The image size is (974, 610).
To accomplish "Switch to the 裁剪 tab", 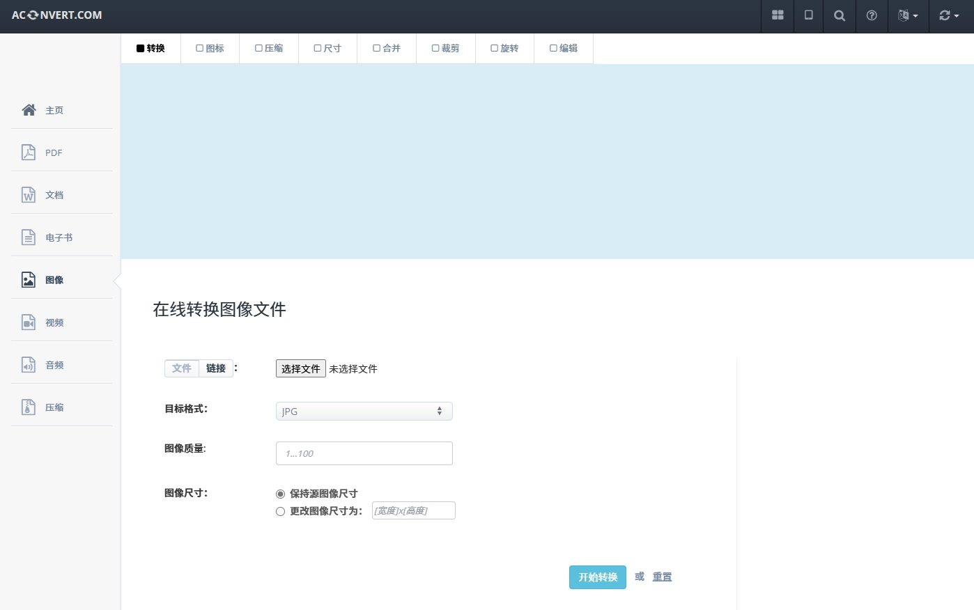I will point(446,48).
